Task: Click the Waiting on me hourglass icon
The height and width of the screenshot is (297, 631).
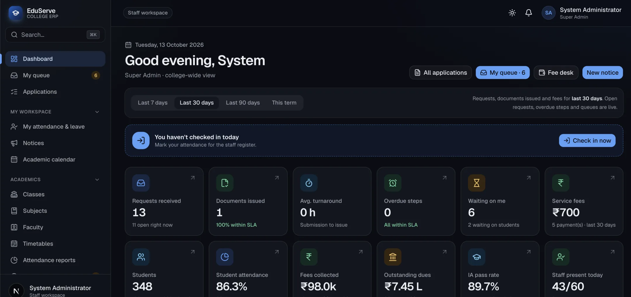Action: (476, 183)
